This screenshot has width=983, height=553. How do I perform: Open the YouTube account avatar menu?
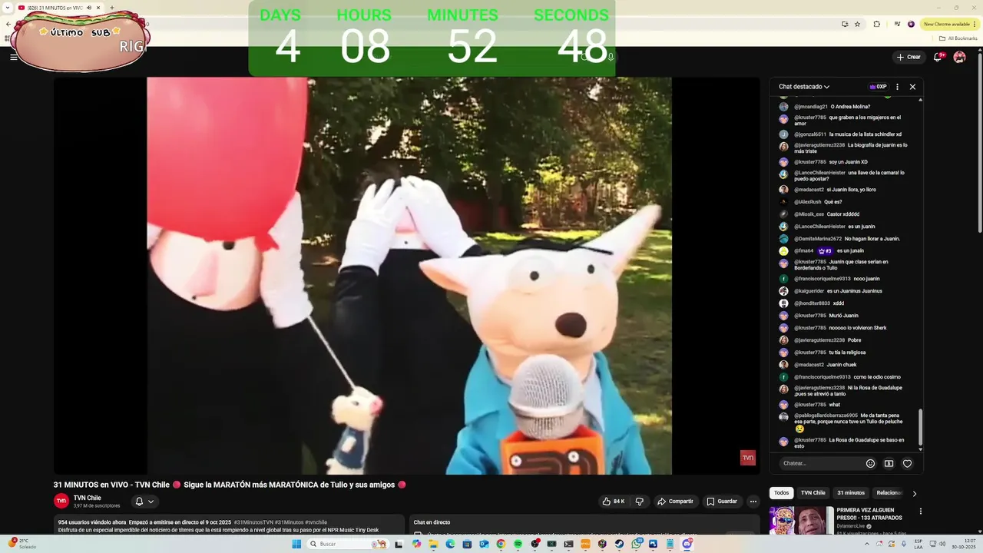[x=959, y=57]
